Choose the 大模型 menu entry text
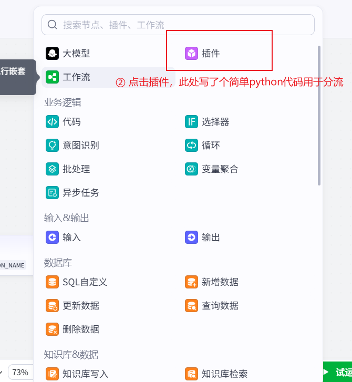 click(x=76, y=54)
